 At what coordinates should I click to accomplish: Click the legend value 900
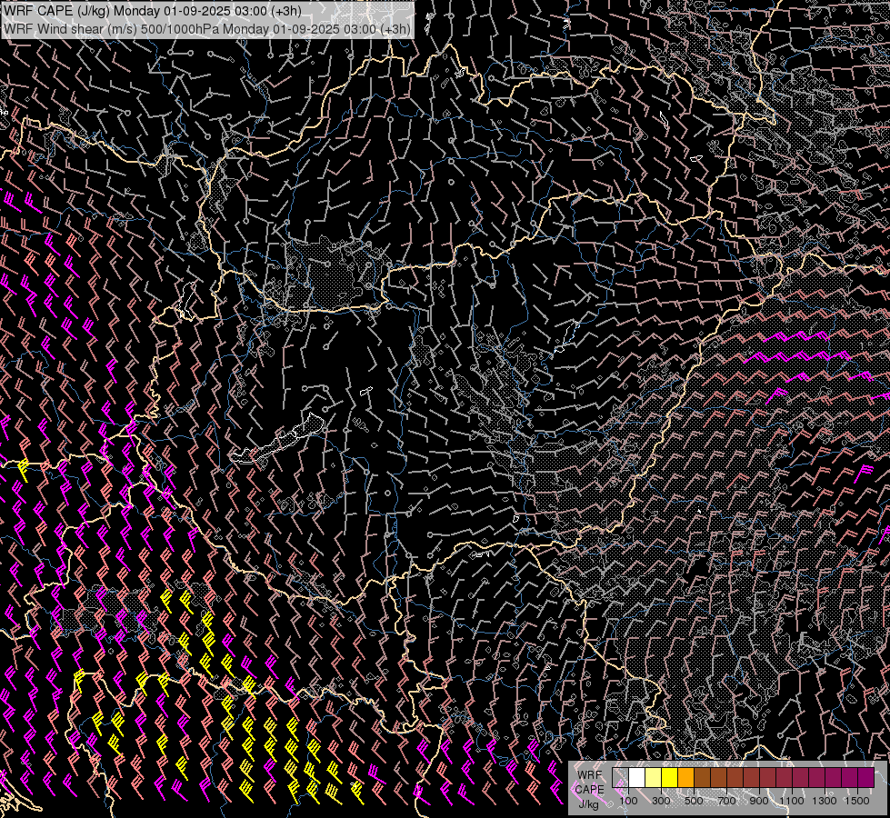[x=759, y=801]
